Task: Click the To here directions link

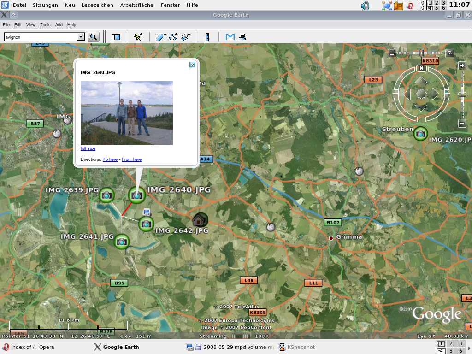Action: coord(110,159)
